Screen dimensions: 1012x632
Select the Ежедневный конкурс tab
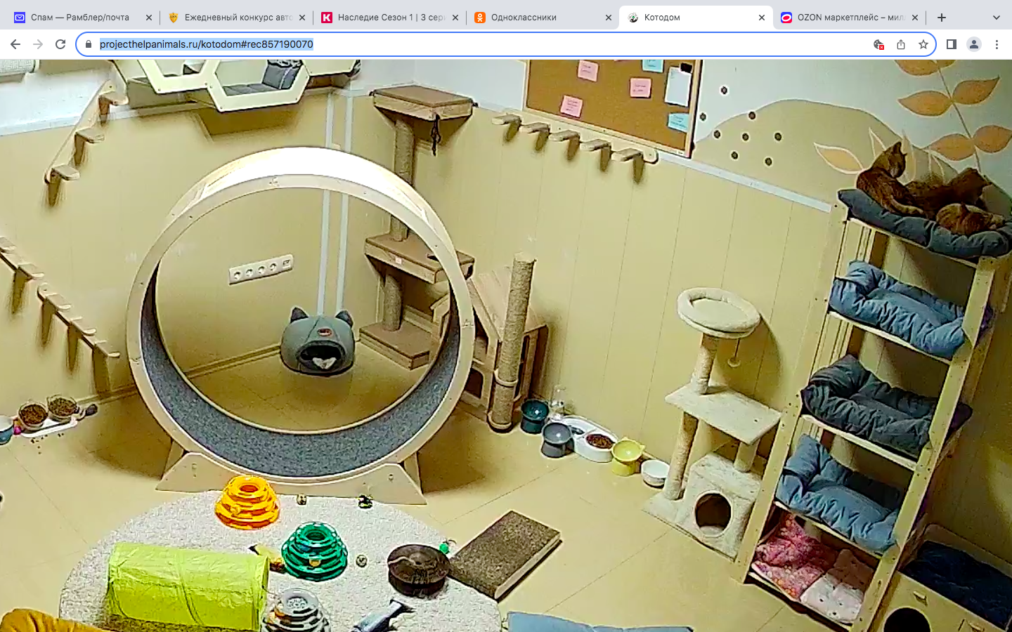(231, 18)
